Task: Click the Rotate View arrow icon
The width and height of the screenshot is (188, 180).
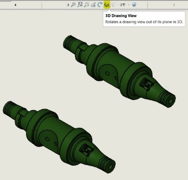Action: click(100, 5)
